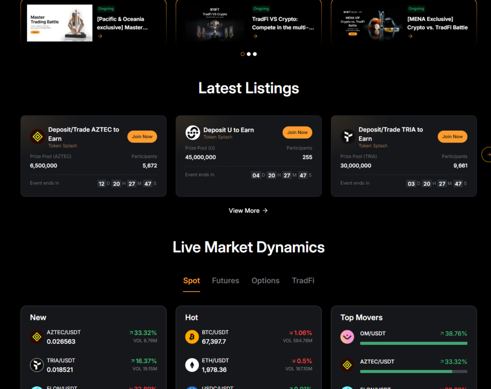
Task: Open arrow link under TradFi VS Crypto event
Action: 255,36
